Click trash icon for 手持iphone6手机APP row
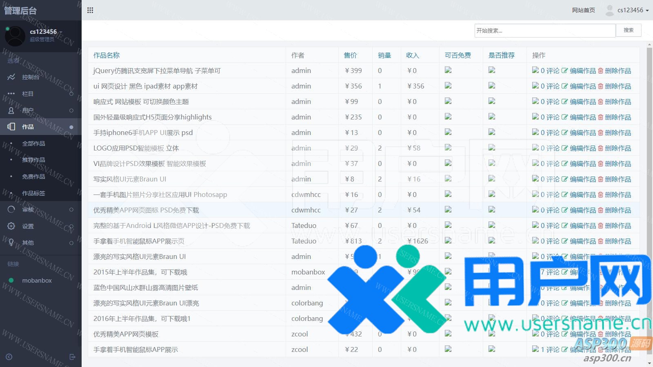This screenshot has width=653, height=367. (600, 133)
